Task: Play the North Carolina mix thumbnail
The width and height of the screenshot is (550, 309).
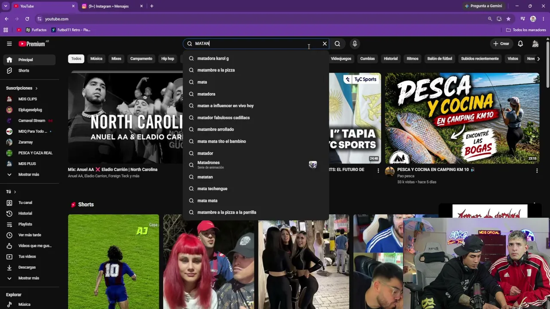Action: 125,118
